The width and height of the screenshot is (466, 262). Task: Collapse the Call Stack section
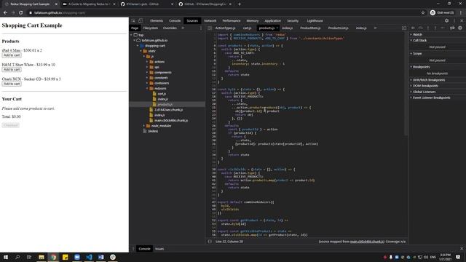click(x=419, y=41)
